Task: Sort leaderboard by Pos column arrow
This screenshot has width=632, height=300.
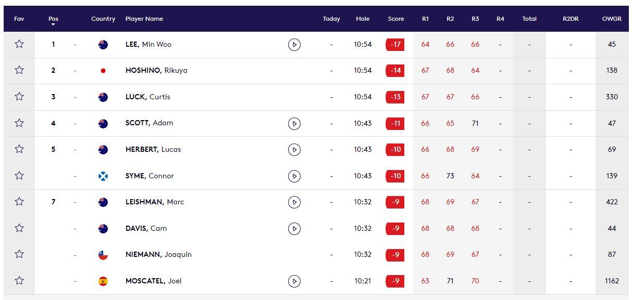Action: click(x=53, y=24)
